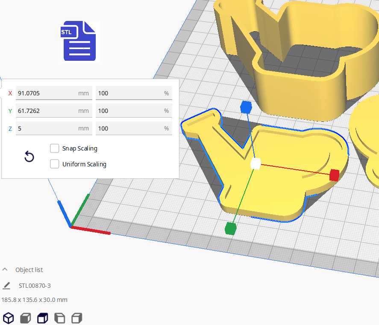
Task: Switch to the right side view cube
Action: coord(77,318)
